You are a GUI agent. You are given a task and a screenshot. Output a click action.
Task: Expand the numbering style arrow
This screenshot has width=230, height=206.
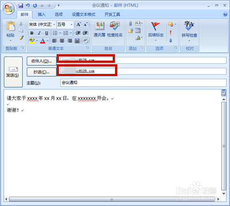[x=71, y=33]
